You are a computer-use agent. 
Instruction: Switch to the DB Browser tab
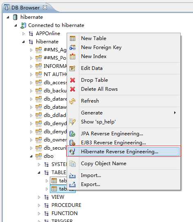point(25,8)
